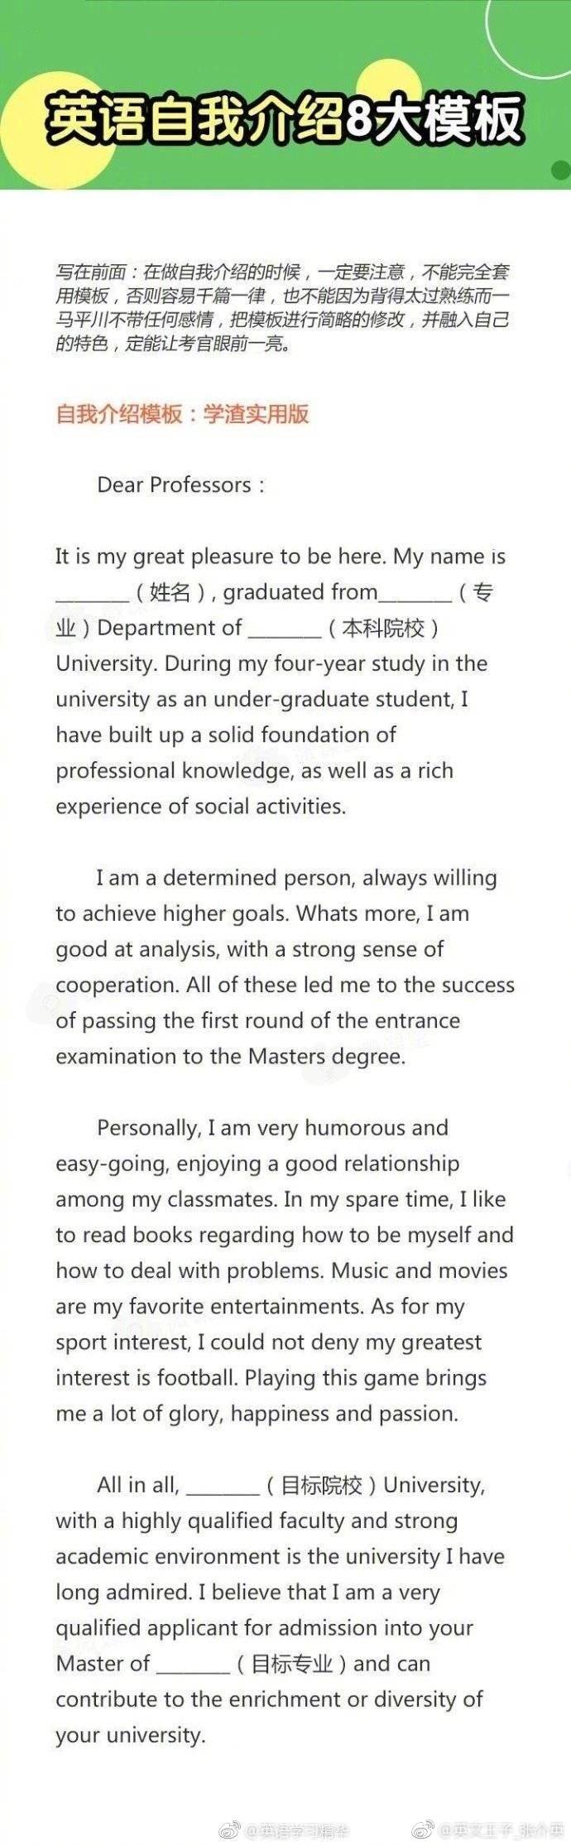Click the 写在前面 intro note text
571x1846 pixels.
[282, 307]
